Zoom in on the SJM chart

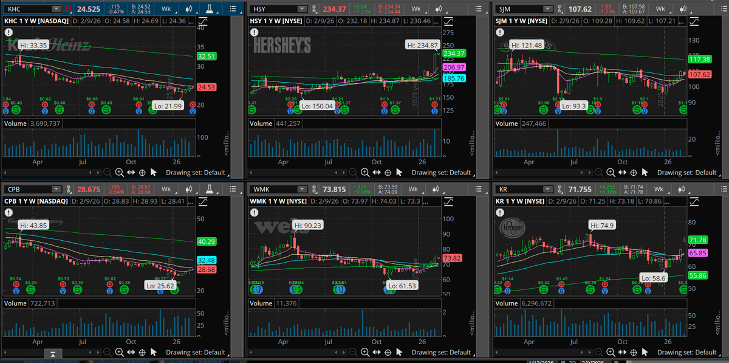pos(611,173)
